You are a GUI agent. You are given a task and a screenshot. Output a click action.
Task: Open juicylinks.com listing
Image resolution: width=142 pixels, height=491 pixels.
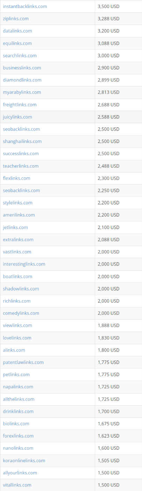[17, 117]
